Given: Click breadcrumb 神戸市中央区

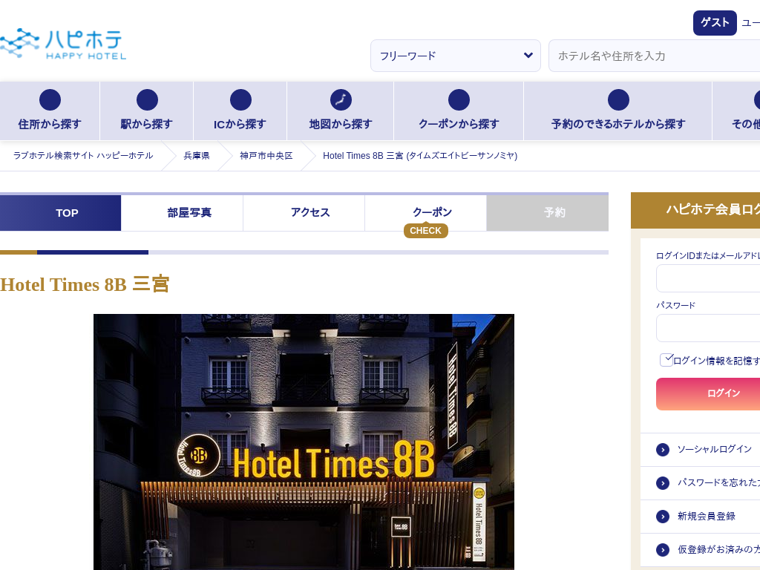Looking at the screenshot, I should (266, 156).
